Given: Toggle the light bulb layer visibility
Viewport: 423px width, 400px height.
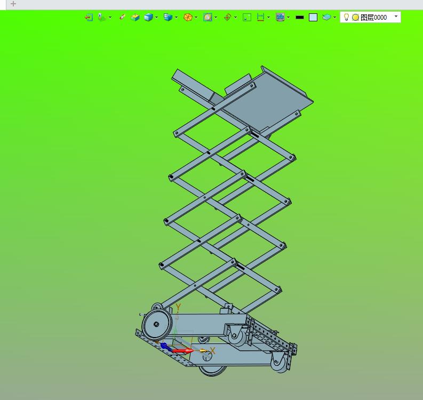Looking at the screenshot, I should click(346, 17).
